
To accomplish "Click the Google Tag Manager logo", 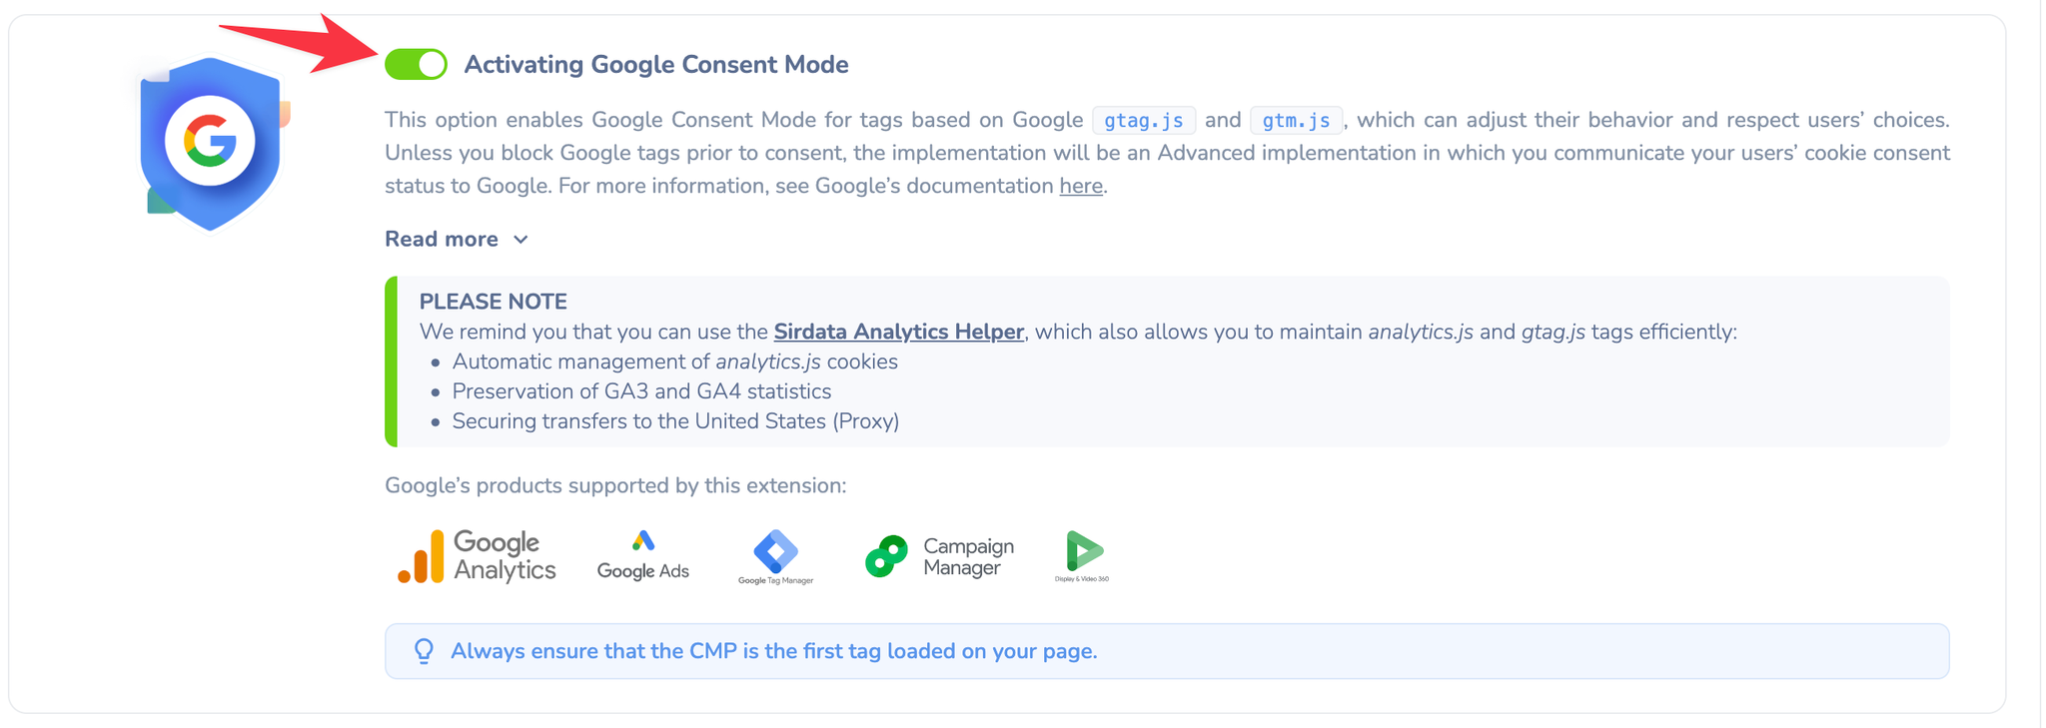I will point(775,557).
